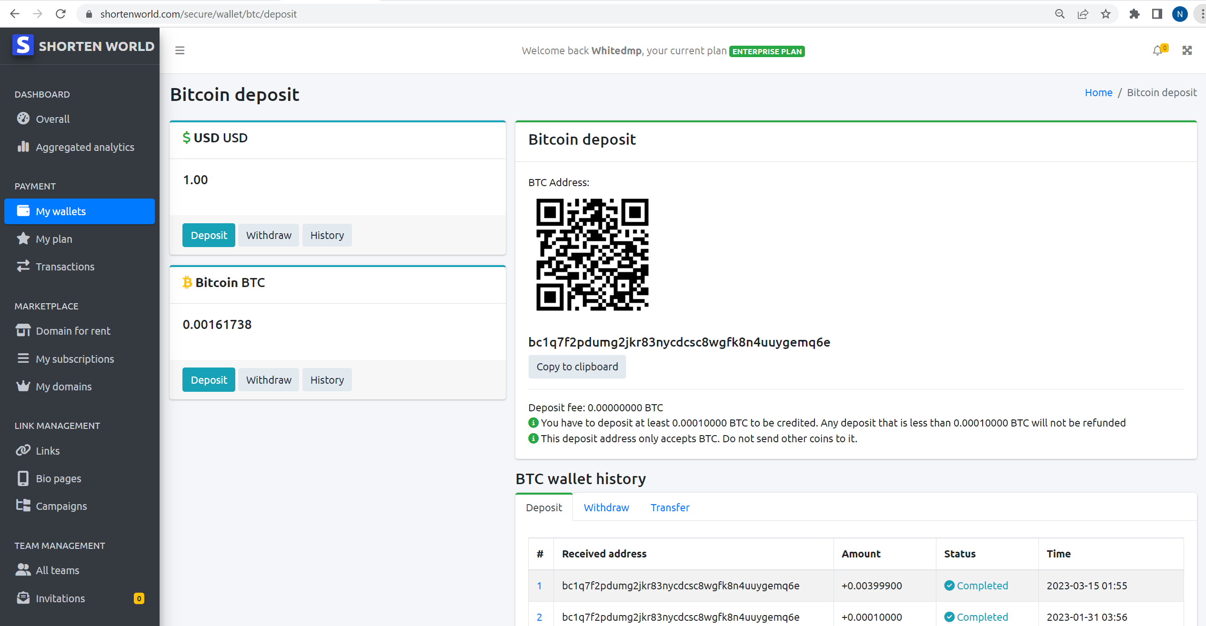Click the browser back arrow
This screenshot has width=1206, height=626.
click(x=15, y=14)
